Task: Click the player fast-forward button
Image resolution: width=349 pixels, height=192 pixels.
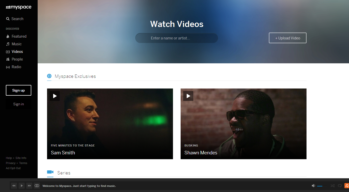Action: click(x=29, y=186)
